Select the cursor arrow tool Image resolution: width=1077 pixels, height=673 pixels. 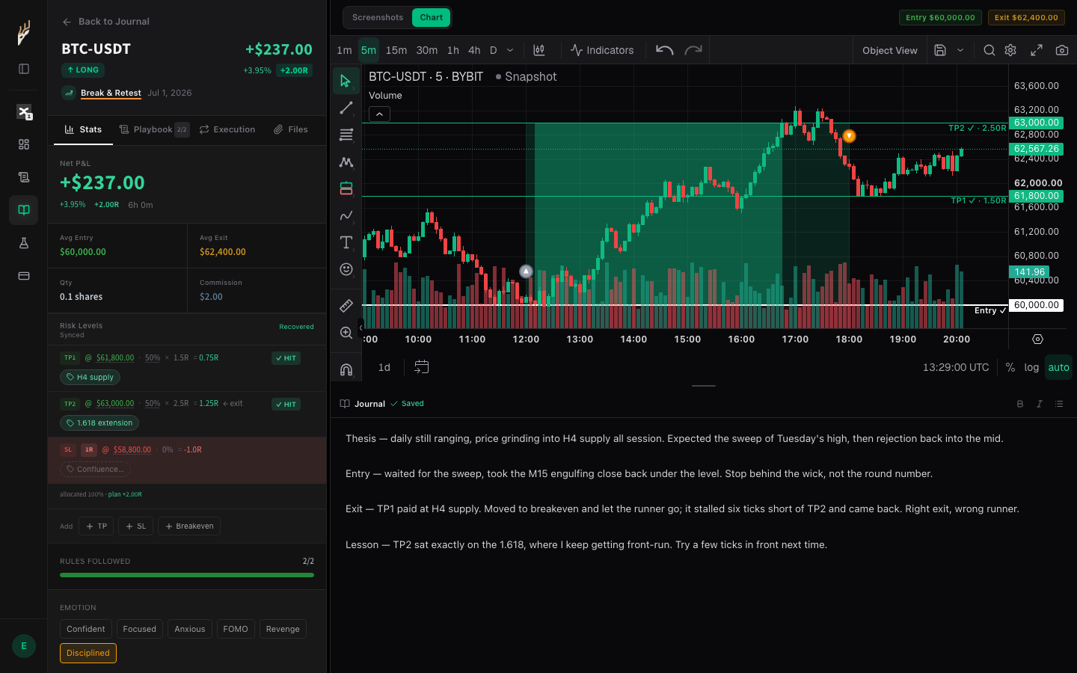(x=346, y=81)
